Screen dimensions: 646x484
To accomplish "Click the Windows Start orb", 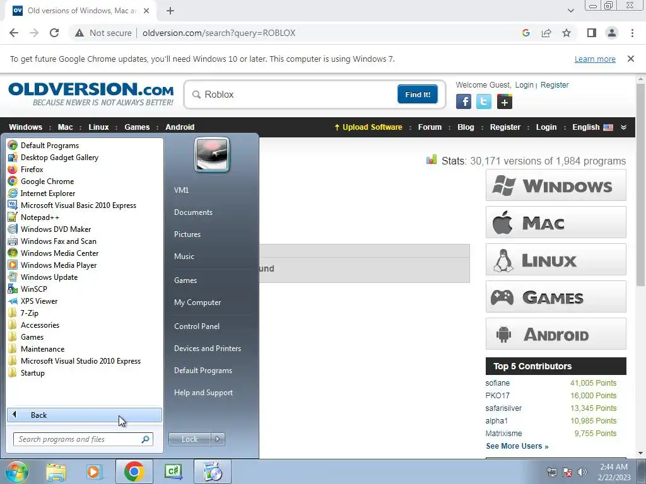I will (16, 471).
